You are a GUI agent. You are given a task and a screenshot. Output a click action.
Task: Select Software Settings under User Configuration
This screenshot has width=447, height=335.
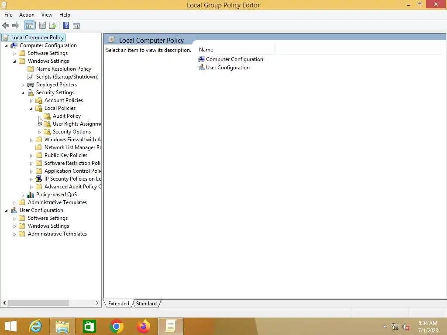pyautogui.click(x=48, y=218)
